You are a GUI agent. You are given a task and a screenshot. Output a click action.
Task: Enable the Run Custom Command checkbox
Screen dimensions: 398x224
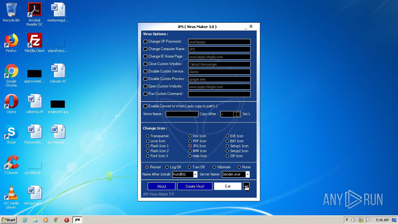coord(145,94)
